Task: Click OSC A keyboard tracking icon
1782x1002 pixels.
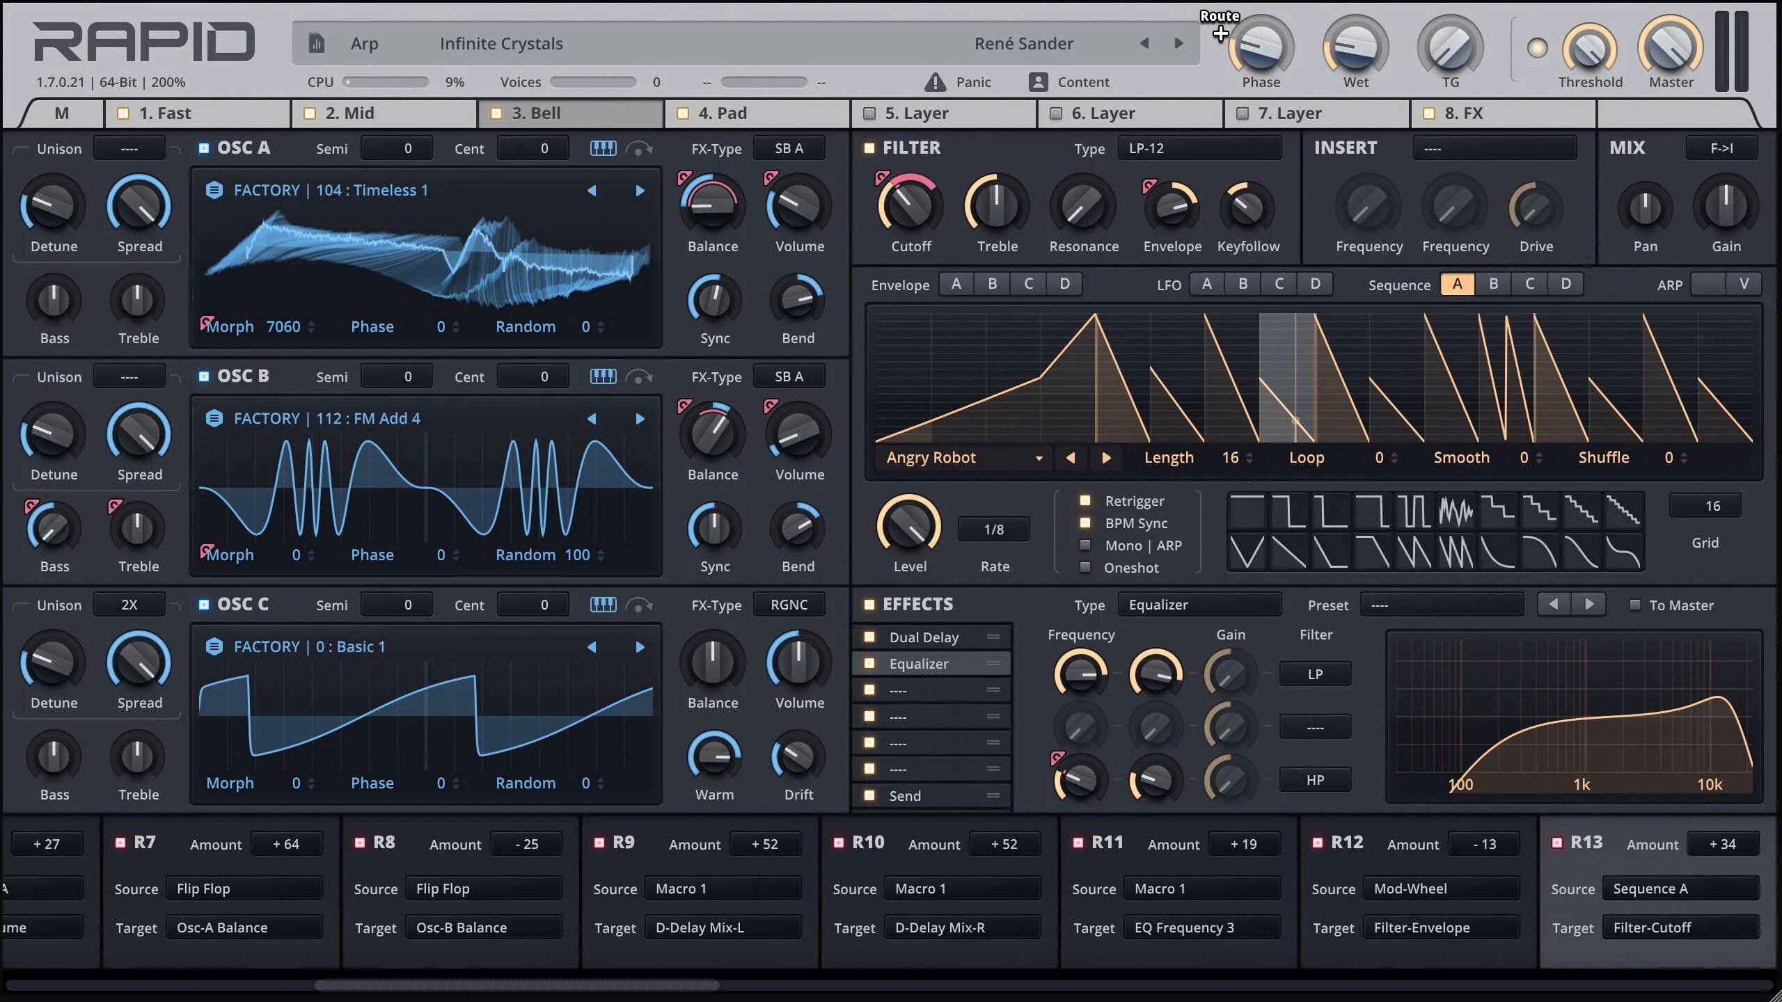Action: [603, 148]
